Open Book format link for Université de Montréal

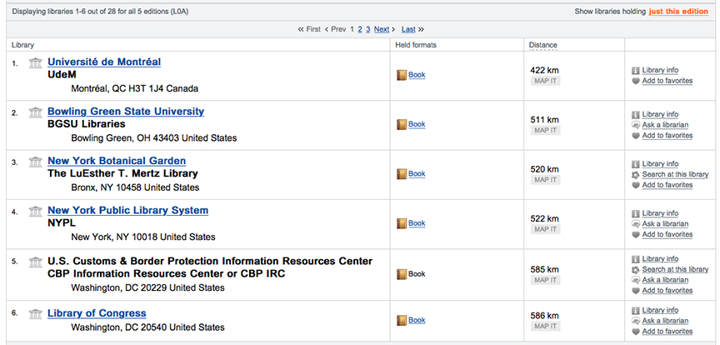click(417, 75)
